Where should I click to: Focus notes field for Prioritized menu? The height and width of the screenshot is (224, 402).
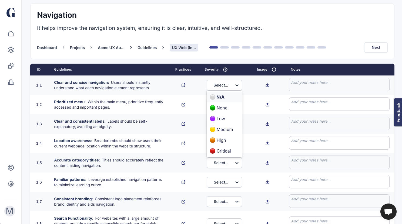click(x=339, y=104)
